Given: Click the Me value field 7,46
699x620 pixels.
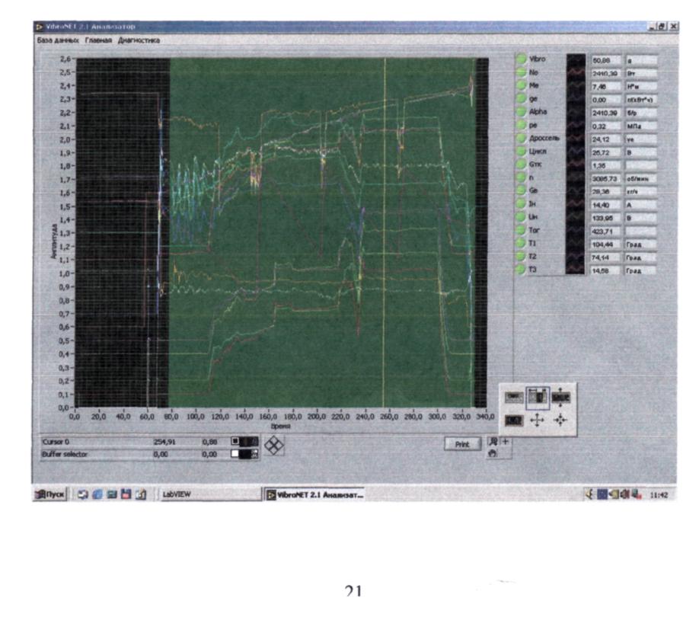Looking at the screenshot, I should click(606, 87).
